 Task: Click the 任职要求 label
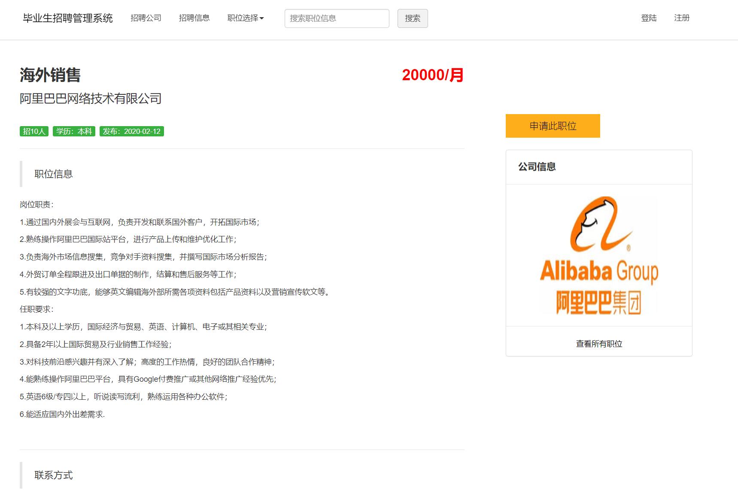[x=36, y=309]
